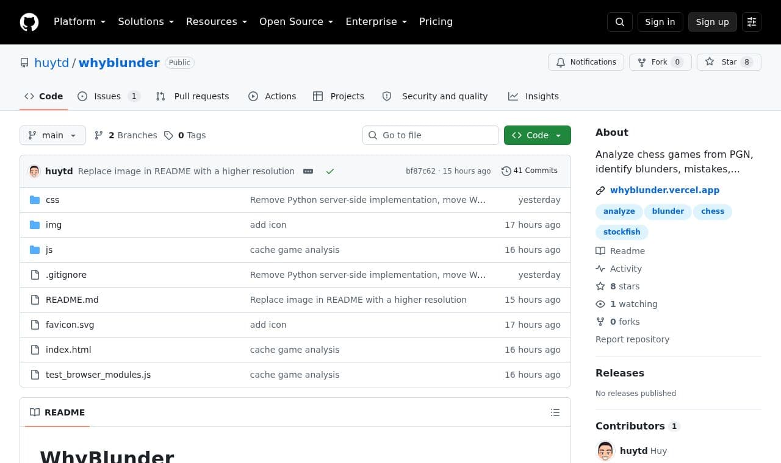
Task: Expand the green Code dropdown
Action: pos(538,135)
